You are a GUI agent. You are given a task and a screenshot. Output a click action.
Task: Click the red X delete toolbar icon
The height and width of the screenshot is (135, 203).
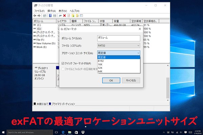click(64, 16)
